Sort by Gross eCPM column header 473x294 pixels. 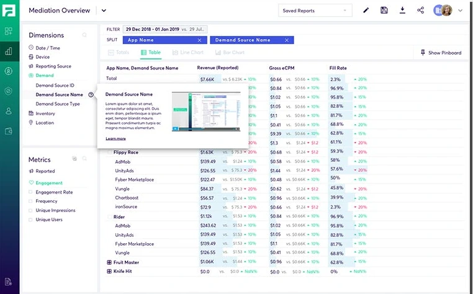click(x=281, y=68)
